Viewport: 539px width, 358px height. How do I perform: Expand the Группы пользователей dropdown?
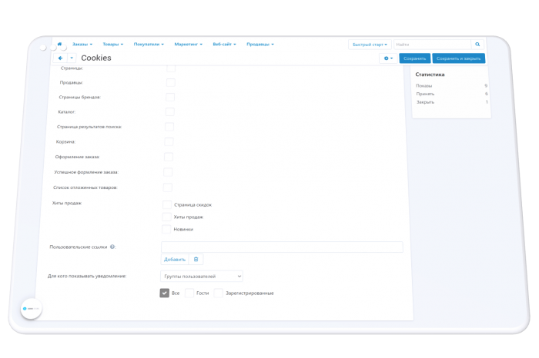click(202, 276)
